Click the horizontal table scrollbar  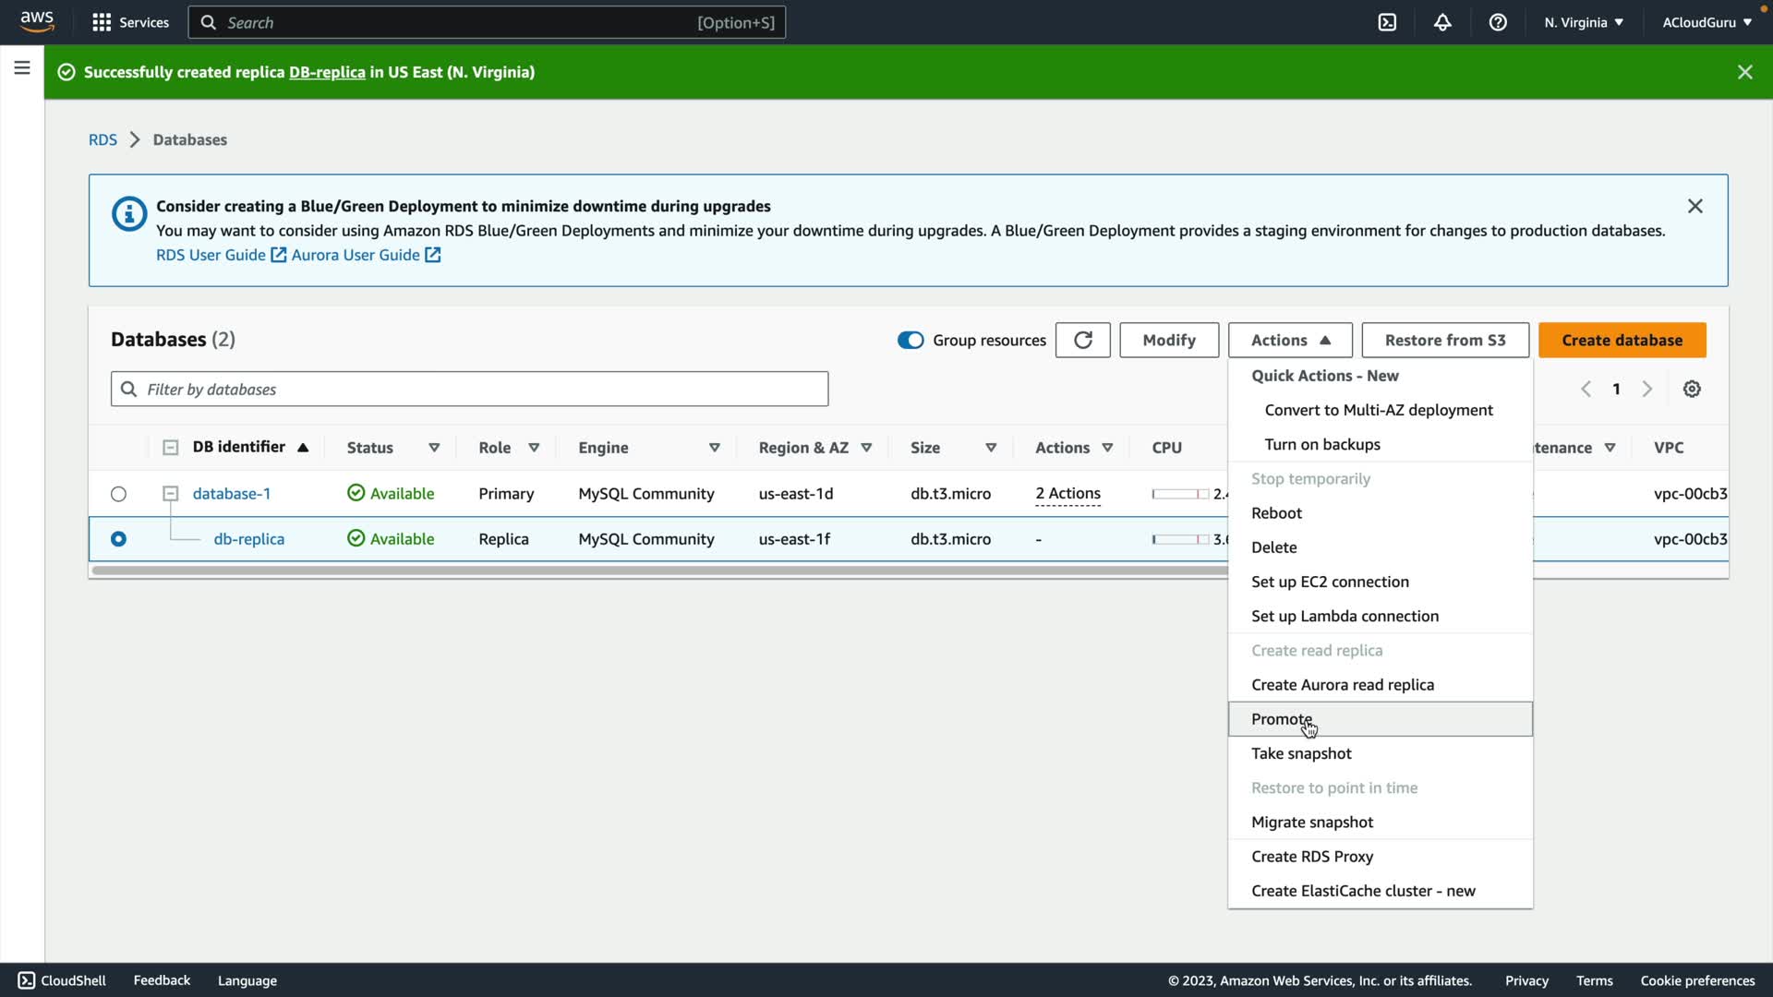point(646,571)
